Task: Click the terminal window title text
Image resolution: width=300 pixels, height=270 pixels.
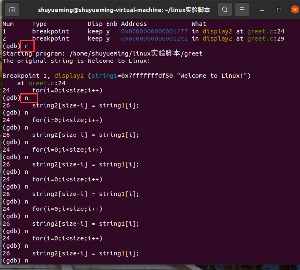Action: (124, 10)
